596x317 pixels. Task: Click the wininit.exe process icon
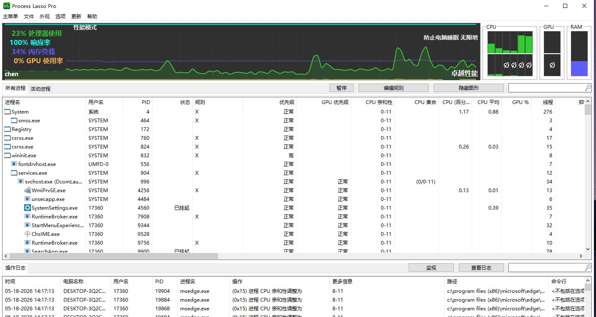click(7, 156)
